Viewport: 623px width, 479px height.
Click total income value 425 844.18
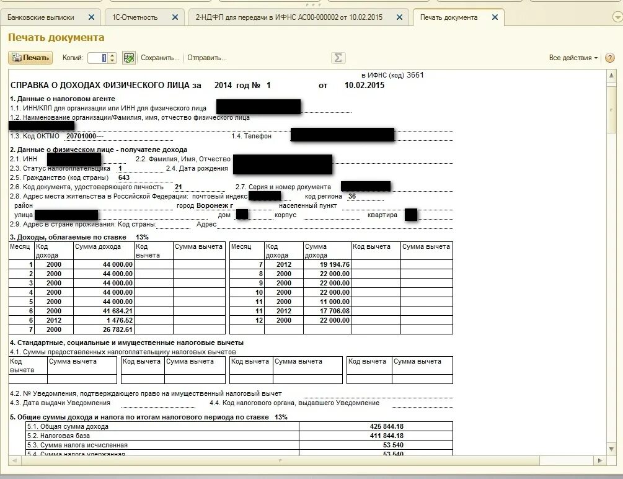[387, 426]
